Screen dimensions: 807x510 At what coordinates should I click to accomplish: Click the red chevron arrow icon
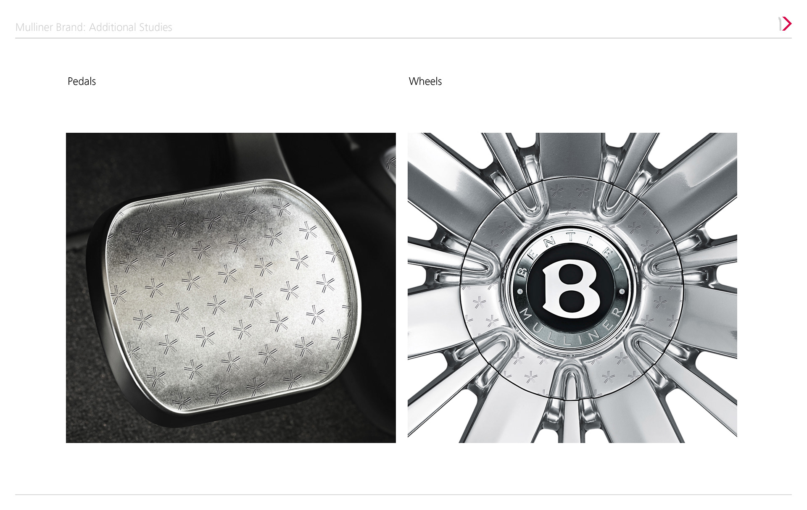click(x=787, y=24)
